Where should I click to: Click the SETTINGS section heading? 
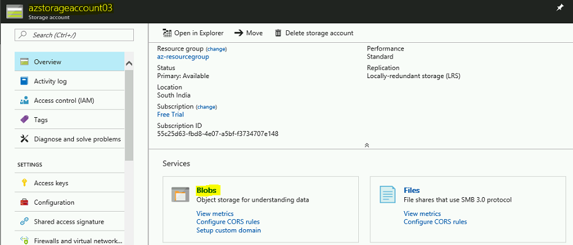(x=30, y=165)
